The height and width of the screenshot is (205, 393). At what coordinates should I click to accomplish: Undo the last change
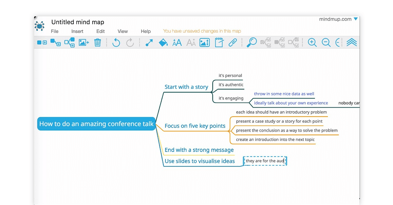point(116,42)
